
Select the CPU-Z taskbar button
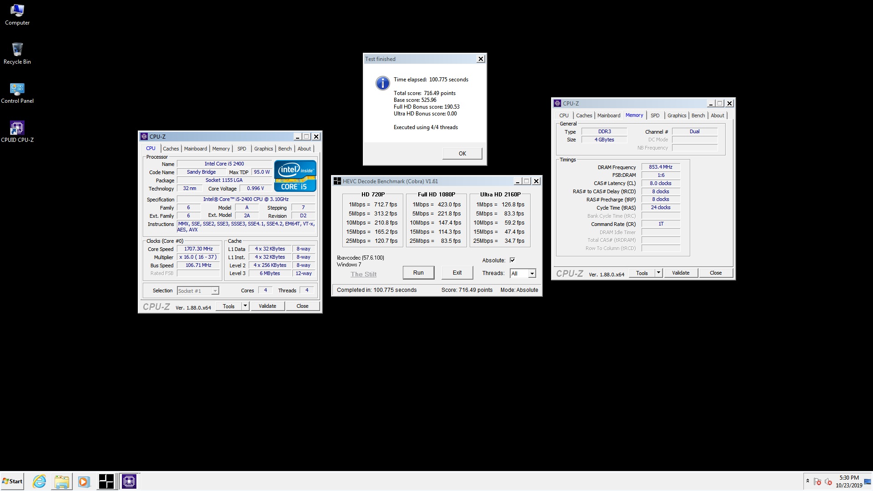tap(129, 481)
